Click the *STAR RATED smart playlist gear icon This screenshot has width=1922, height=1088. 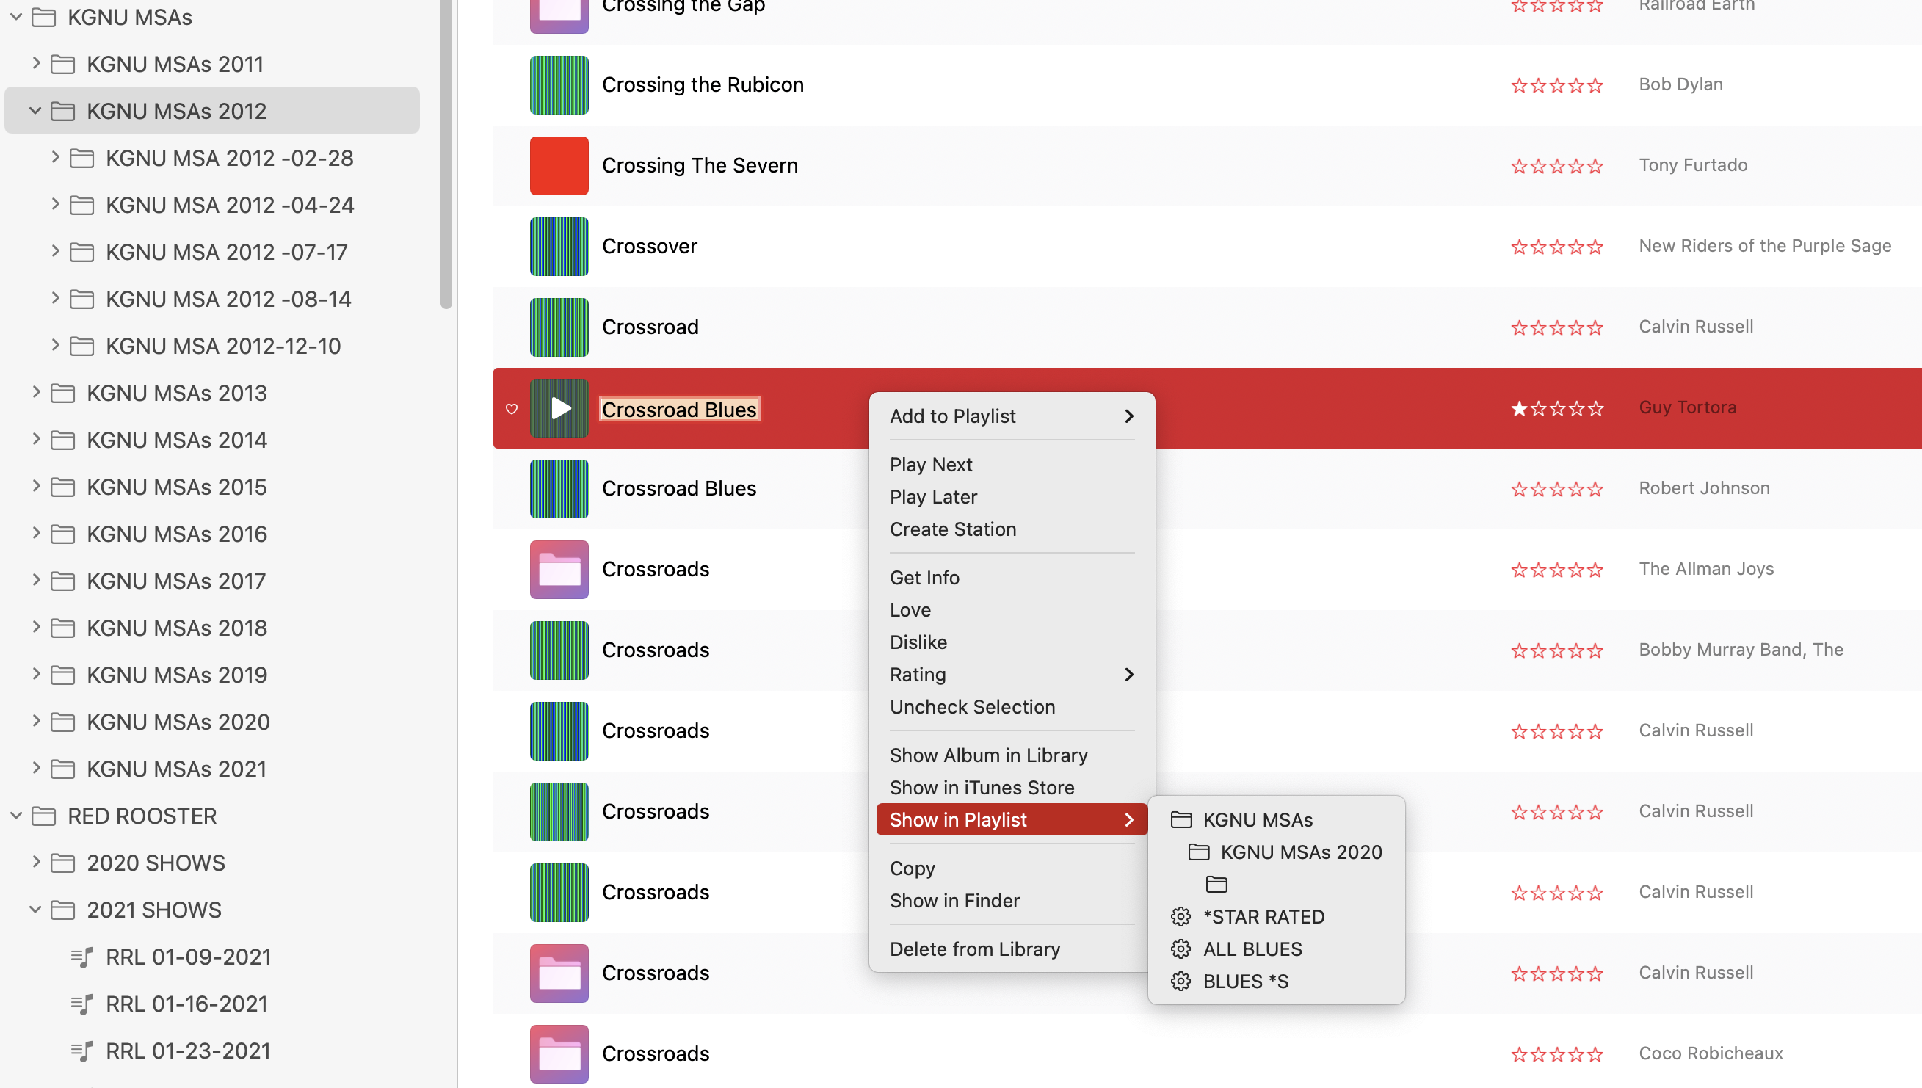pyautogui.click(x=1181, y=916)
